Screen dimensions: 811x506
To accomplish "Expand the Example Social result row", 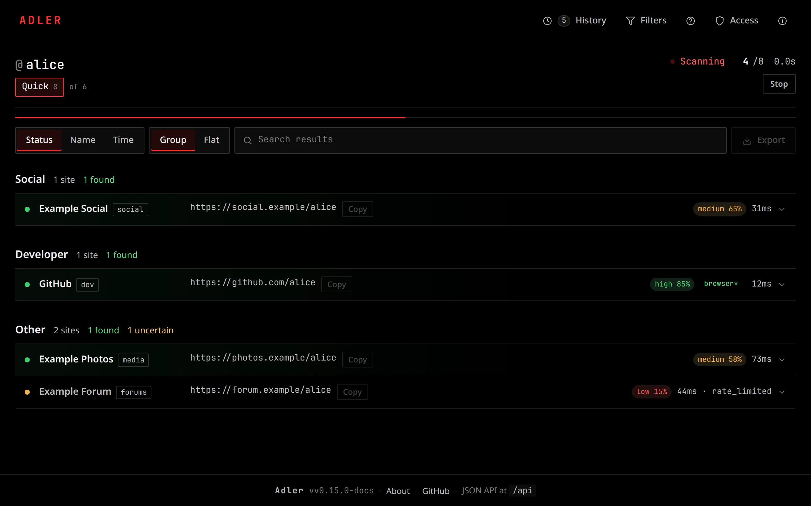I will (x=782, y=209).
